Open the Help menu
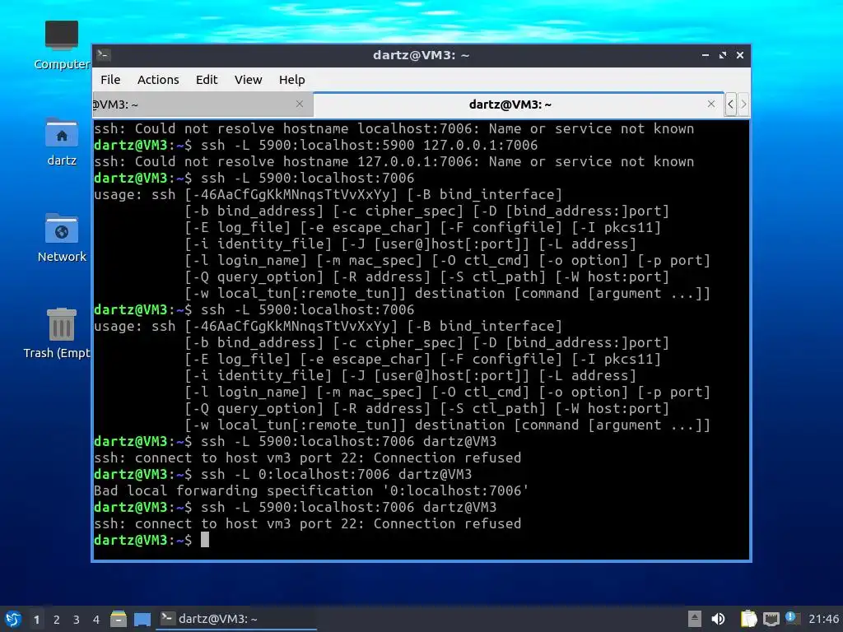This screenshot has width=843, height=632. (x=292, y=80)
